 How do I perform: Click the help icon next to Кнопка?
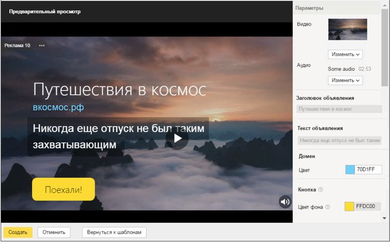[x=321, y=189]
